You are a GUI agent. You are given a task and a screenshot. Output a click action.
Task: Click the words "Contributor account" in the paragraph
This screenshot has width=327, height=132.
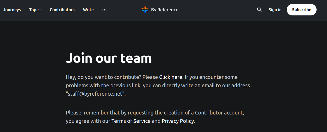point(219,113)
